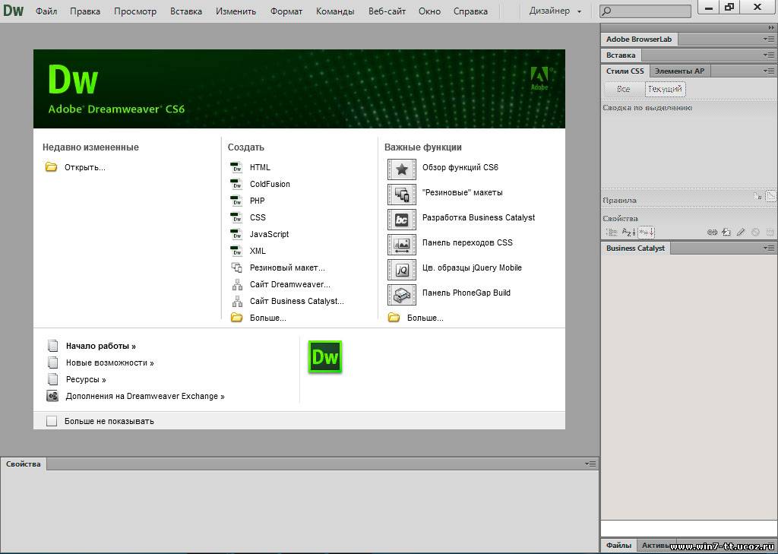778x554 pixels.
Task: Open the bottom Свойства panel options menu
Action: [590, 464]
